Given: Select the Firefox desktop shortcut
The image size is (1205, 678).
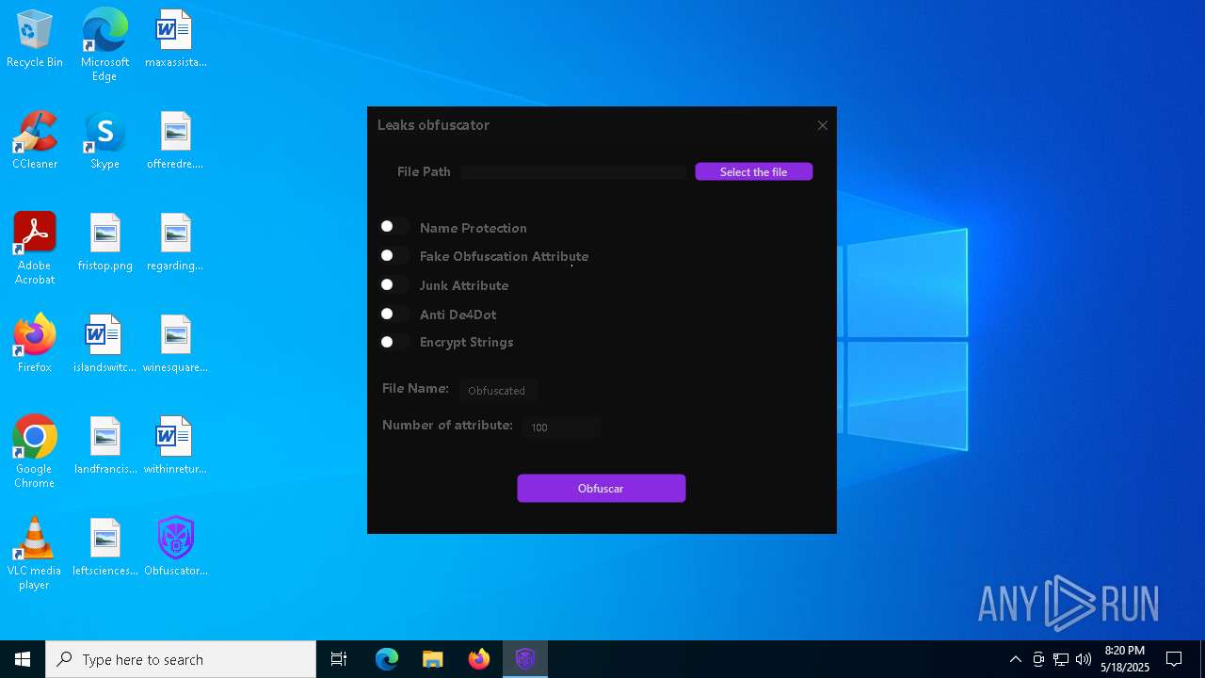Looking at the screenshot, I should [35, 345].
